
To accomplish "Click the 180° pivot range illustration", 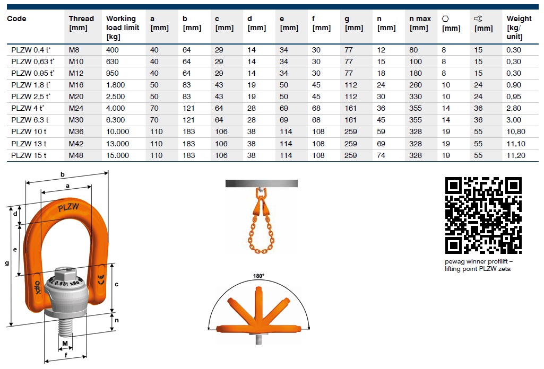I will pyautogui.click(x=259, y=309).
